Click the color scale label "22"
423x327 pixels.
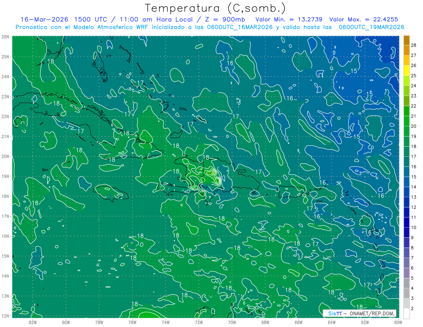coord(413,106)
